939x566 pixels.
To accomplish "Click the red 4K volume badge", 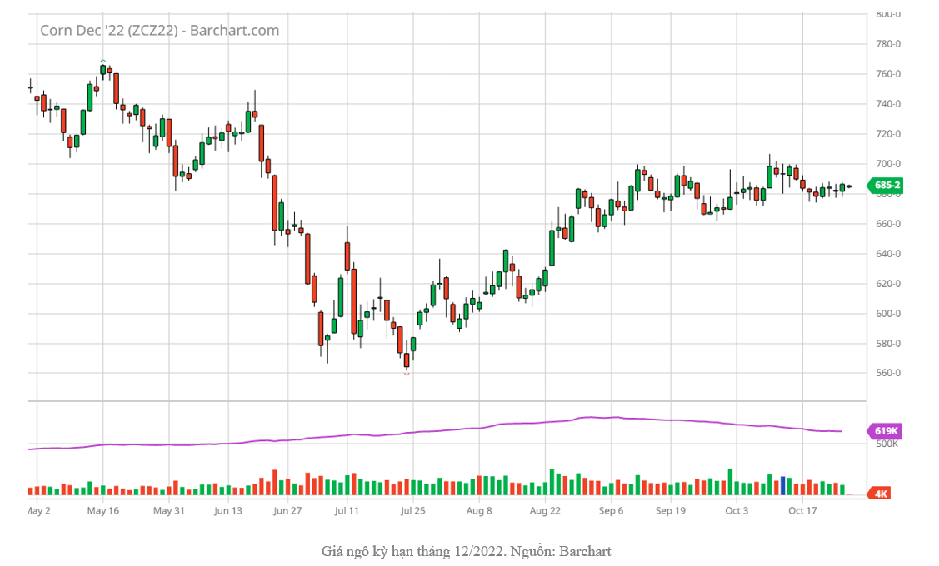I will tap(879, 494).
